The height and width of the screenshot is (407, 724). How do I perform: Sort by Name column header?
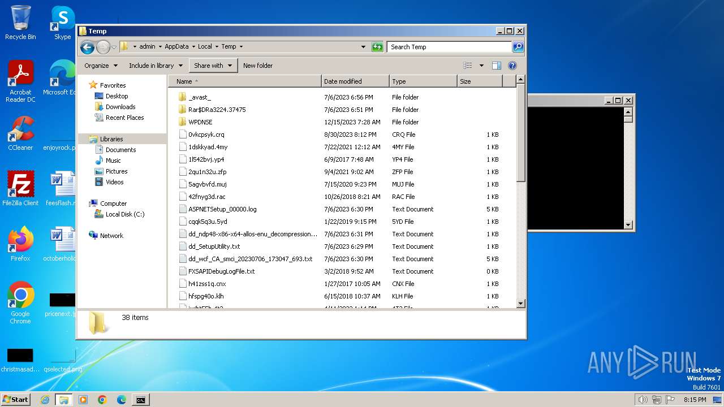pyautogui.click(x=245, y=81)
